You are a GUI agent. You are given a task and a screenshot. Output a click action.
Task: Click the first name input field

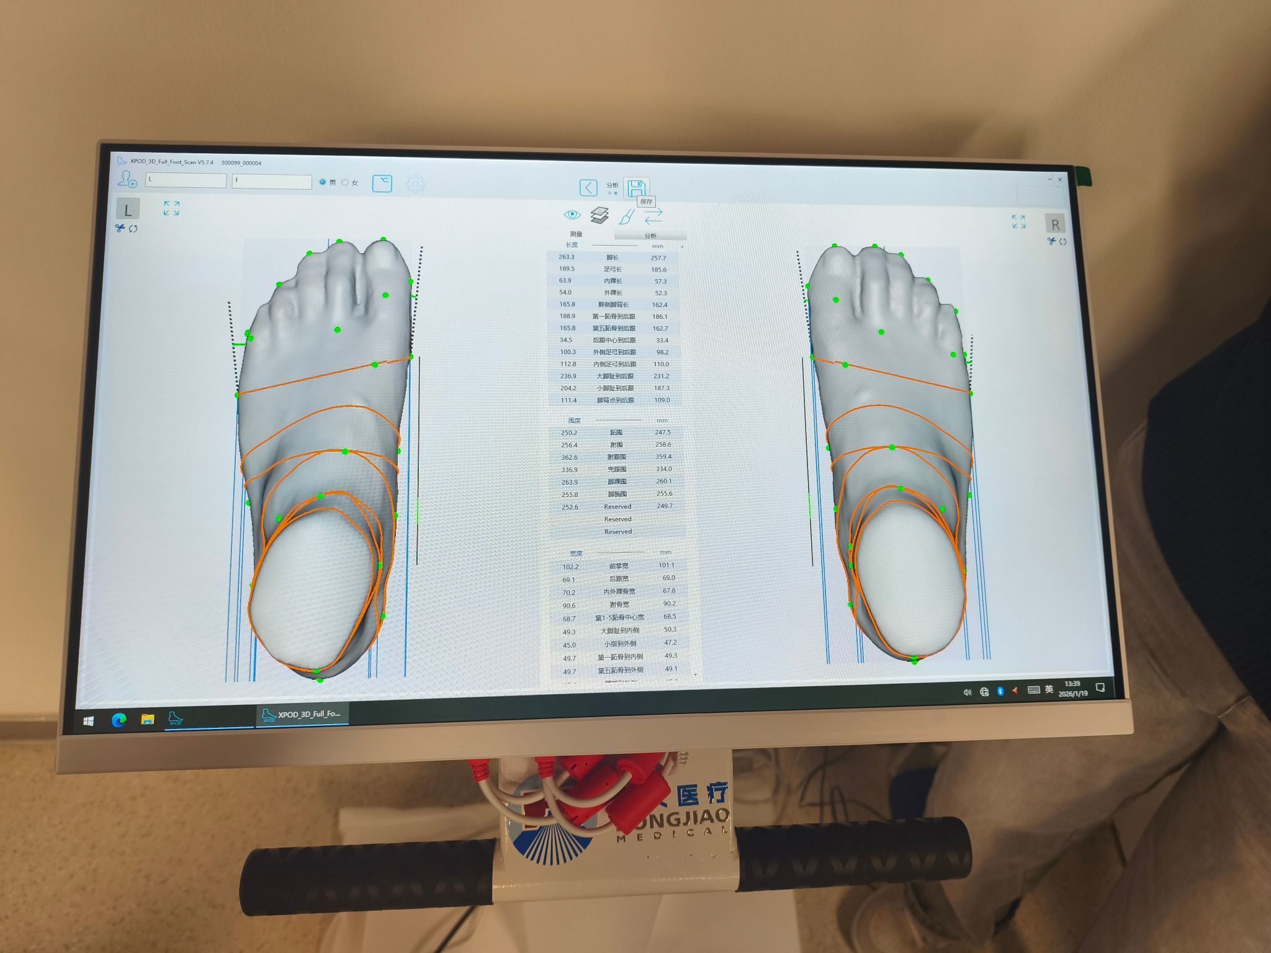(186, 180)
